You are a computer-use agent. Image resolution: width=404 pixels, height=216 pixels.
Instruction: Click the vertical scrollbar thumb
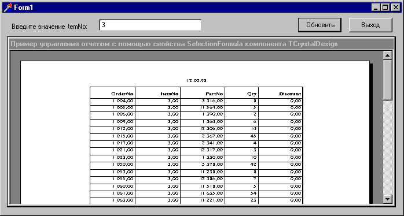388,80
